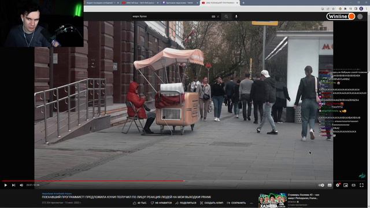Open the recommended 'Стримеры Хазяева' video thumbnail
Screen dimensions: 370x208
tap(273, 200)
